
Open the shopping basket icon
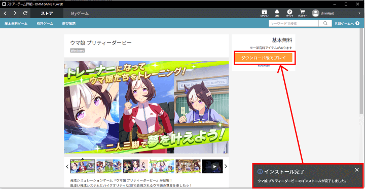302,13
